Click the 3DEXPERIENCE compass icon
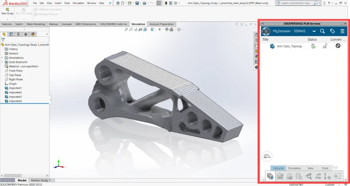350x186 pixels. click(x=266, y=31)
